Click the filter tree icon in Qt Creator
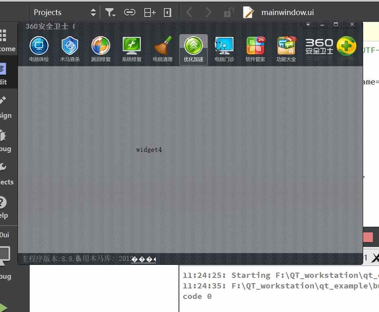 (x=110, y=12)
